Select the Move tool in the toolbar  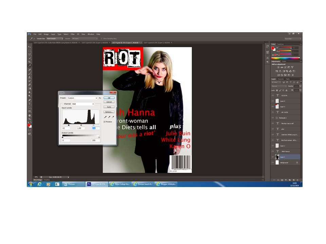pos(30,47)
